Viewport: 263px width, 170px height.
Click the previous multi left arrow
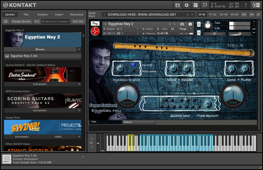(188, 15)
